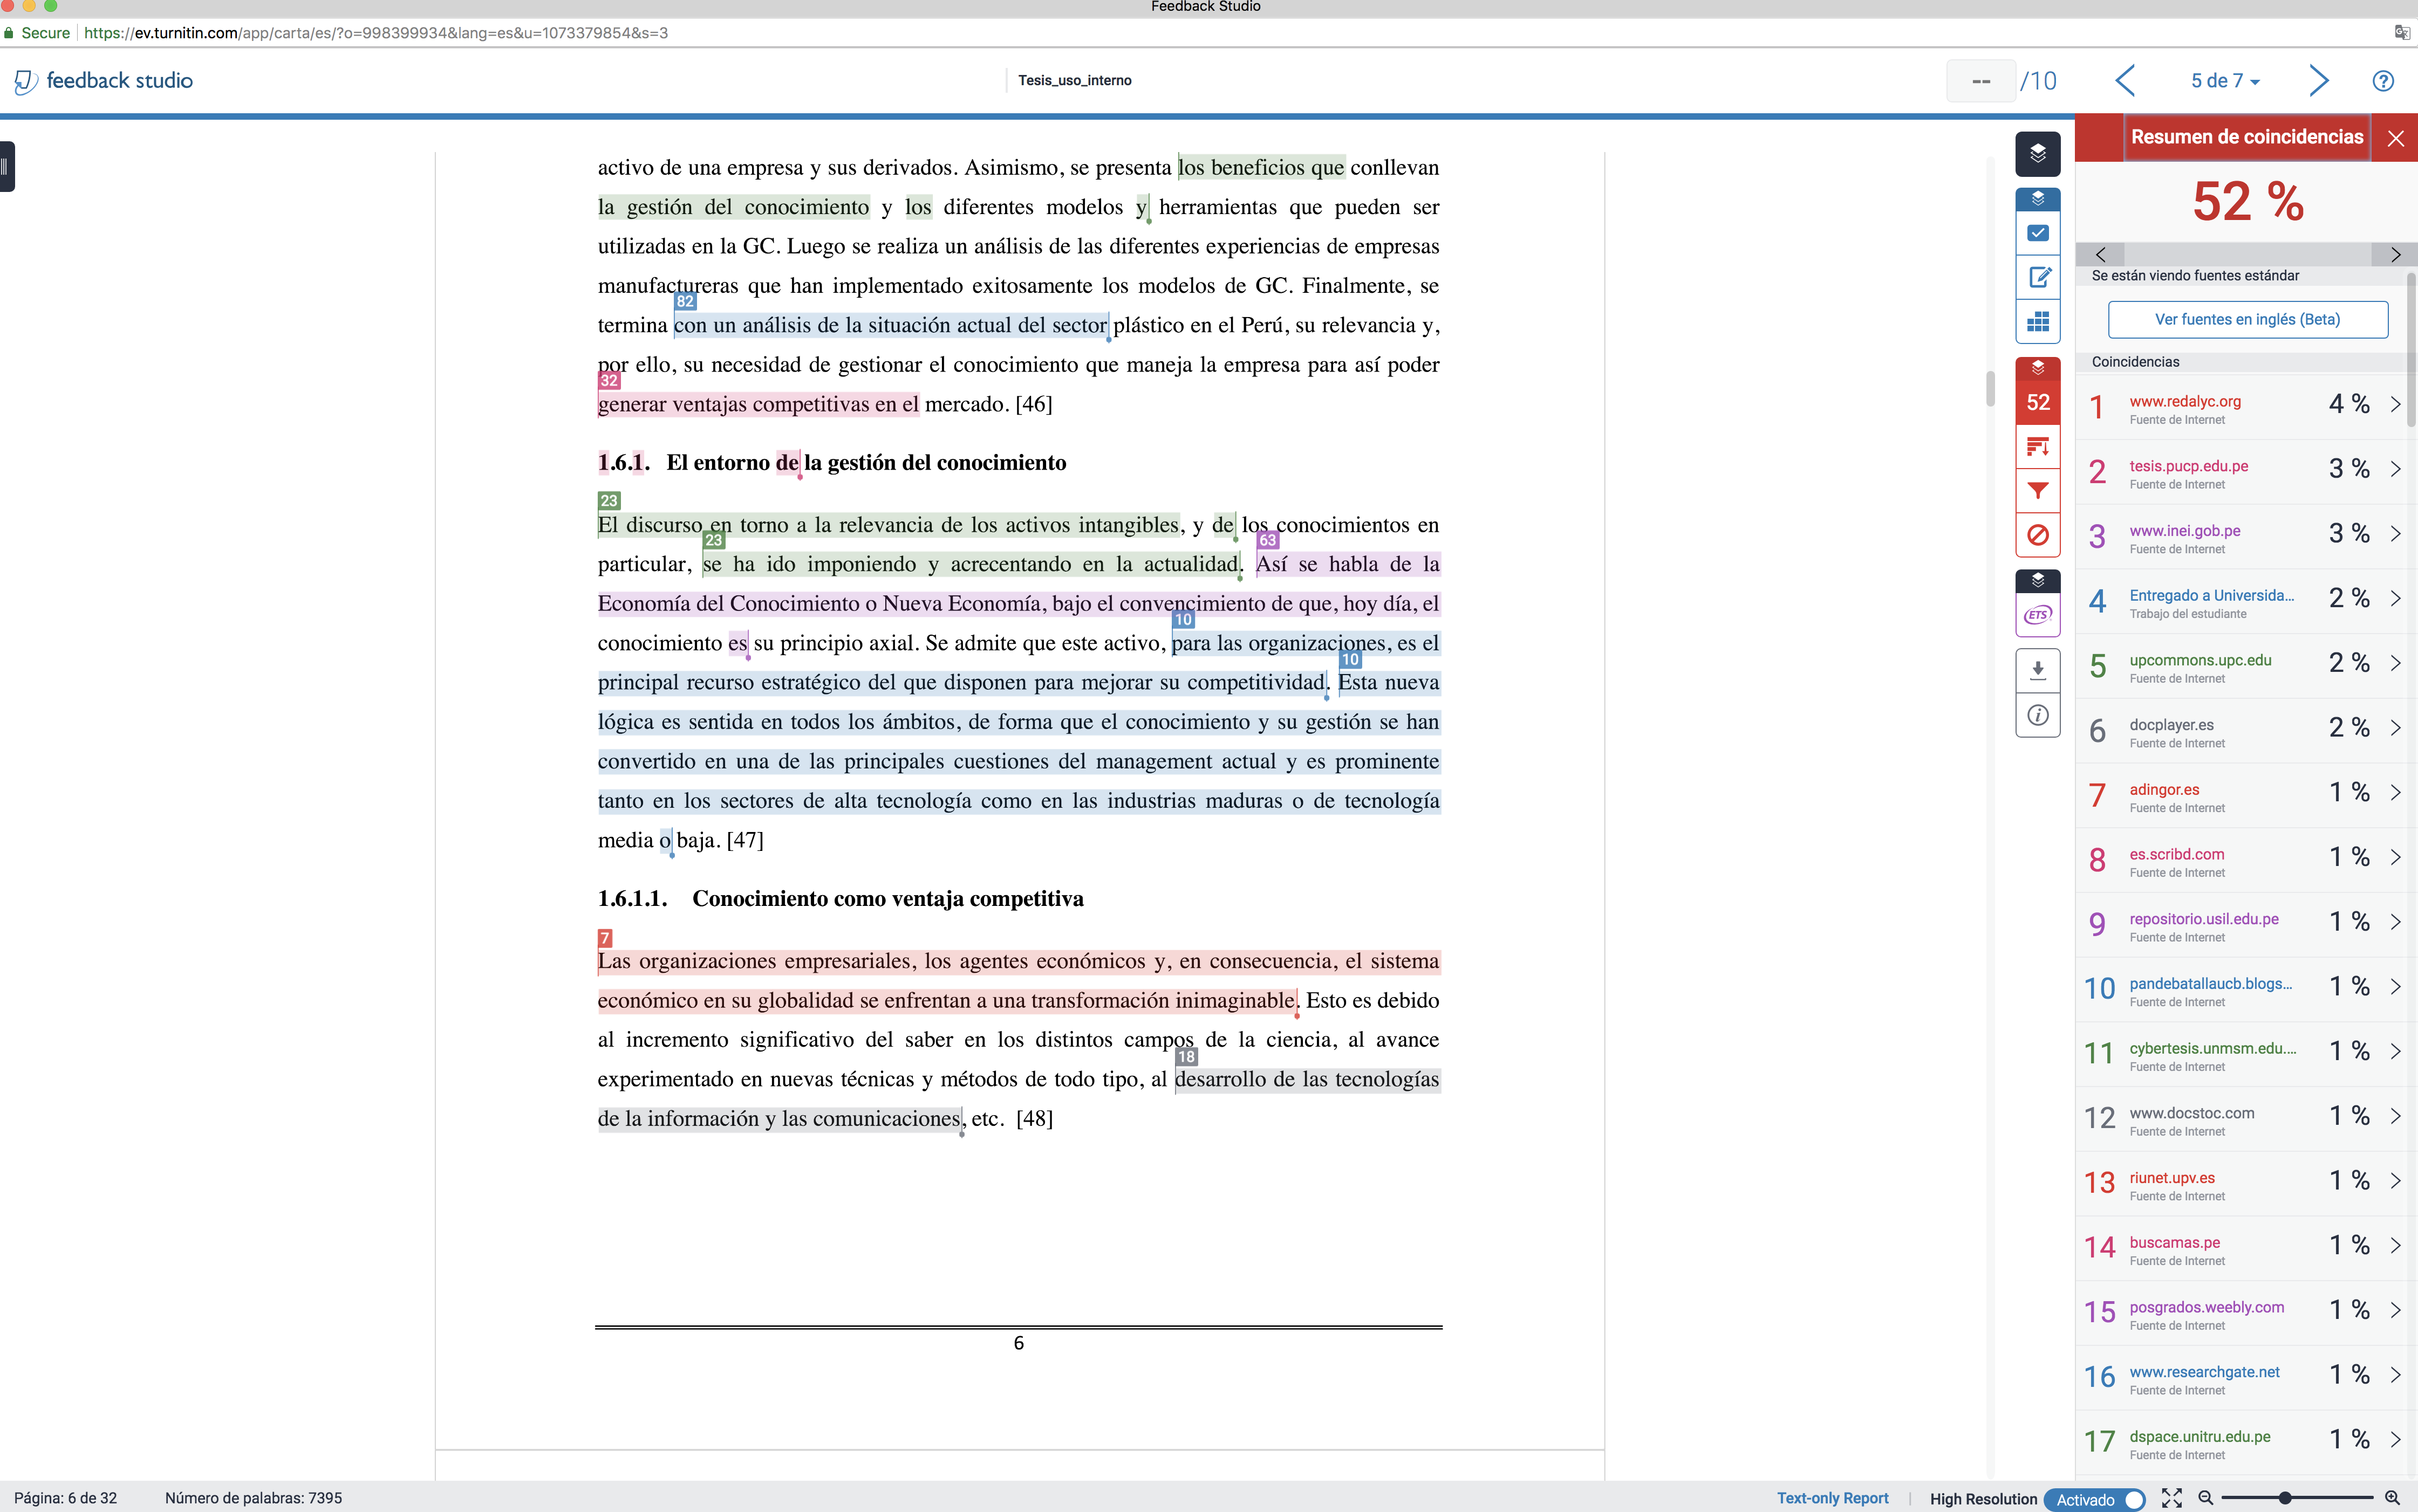Image resolution: width=2418 pixels, height=1512 pixels.
Task: Open the '5 de 7' paper dropdown
Action: click(x=2224, y=81)
